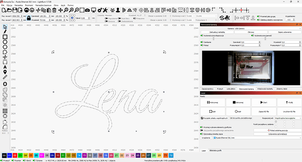Open Wyrównaj w osi Y dropdown

(x=191, y=20)
